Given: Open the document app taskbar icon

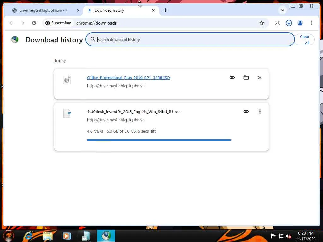Looking at the screenshot, I should pos(86,236).
